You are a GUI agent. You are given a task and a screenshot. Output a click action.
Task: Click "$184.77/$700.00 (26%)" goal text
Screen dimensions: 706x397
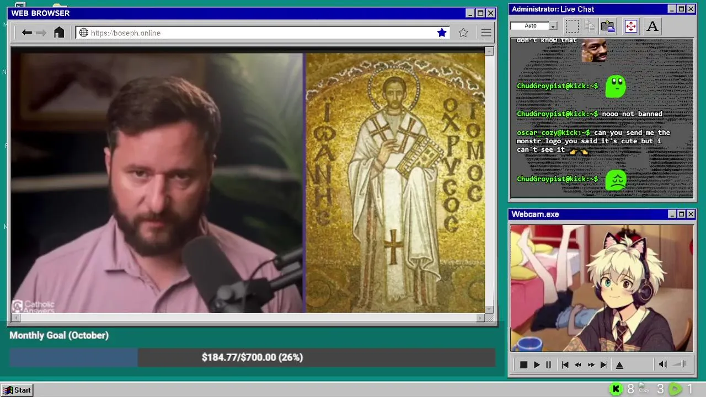point(252,357)
